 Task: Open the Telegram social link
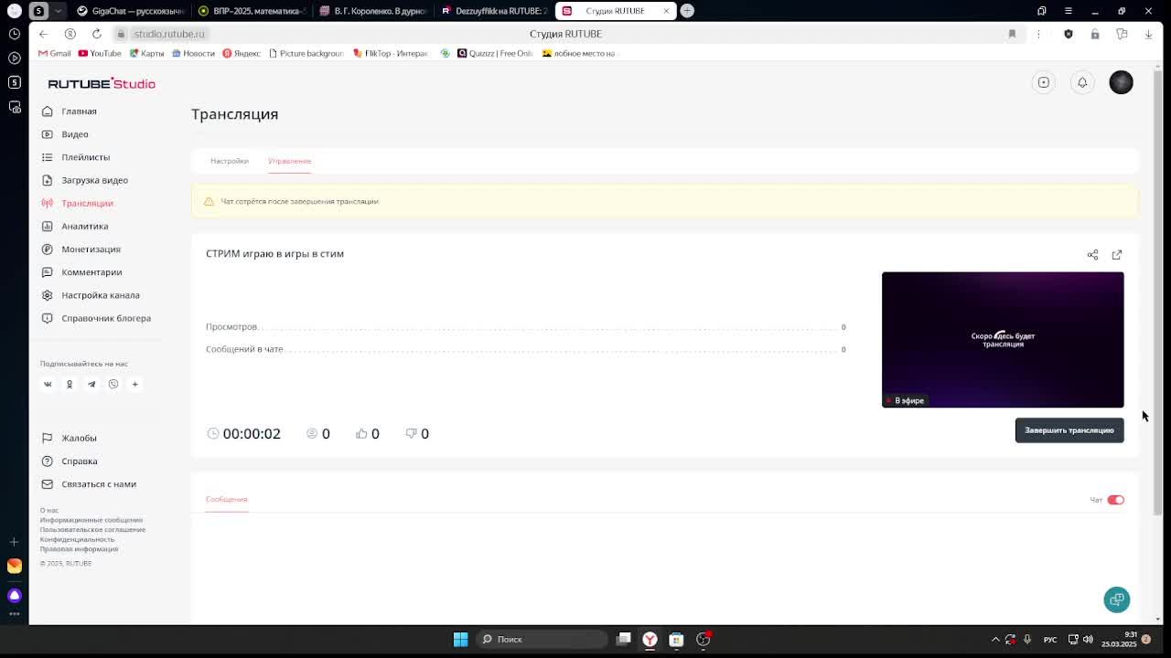[91, 384]
